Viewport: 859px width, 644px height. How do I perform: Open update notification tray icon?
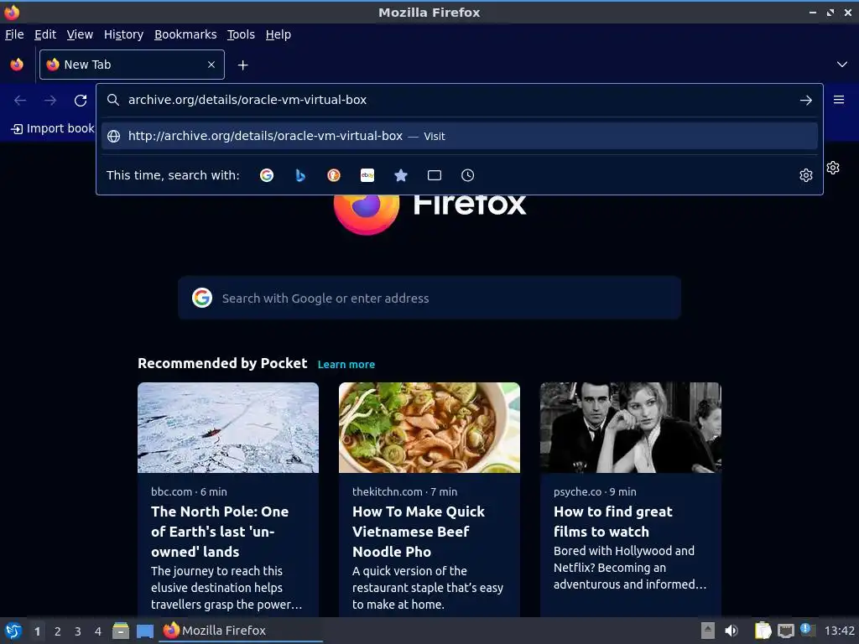[x=808, y=629]
